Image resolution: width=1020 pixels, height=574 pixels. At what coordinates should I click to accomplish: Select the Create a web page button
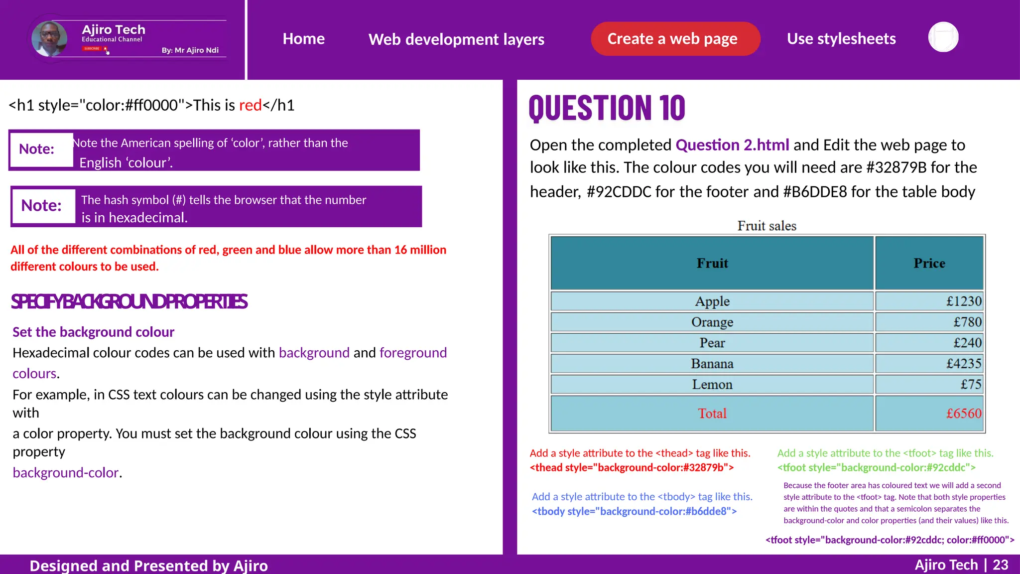[675, 39]
